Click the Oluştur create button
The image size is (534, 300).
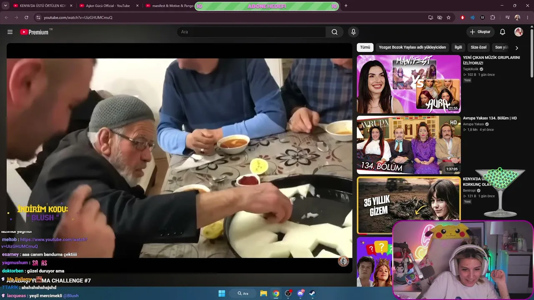(480, 32)
